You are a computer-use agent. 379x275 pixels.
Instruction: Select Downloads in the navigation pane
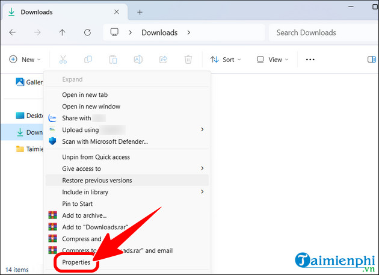coord(22,132)
